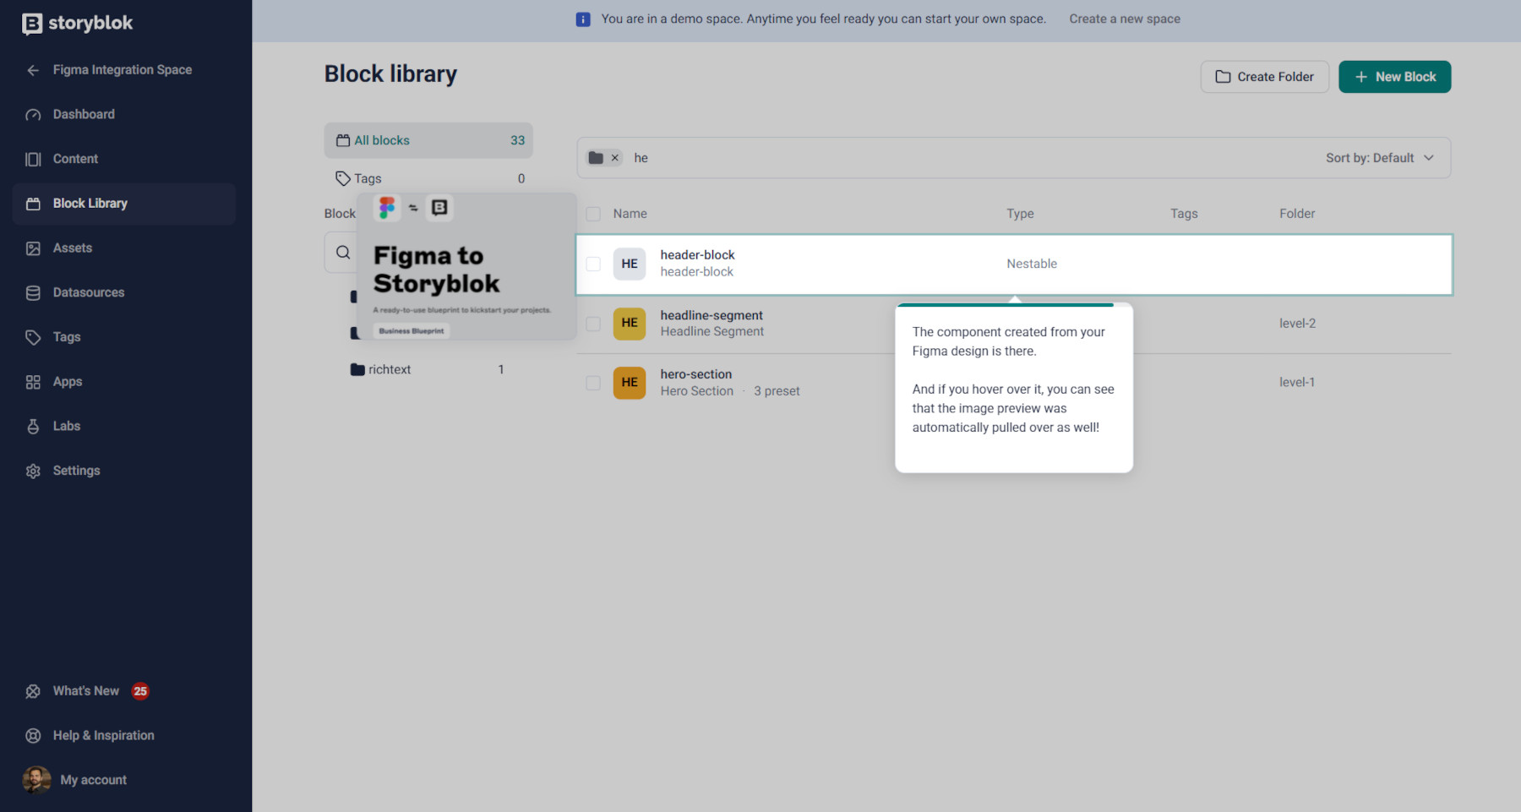
Task: Click the level-2 folder cell
Action: tap(1297, 324)
